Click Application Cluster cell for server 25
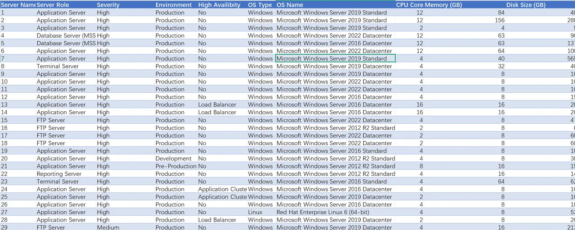 (222, 197)
